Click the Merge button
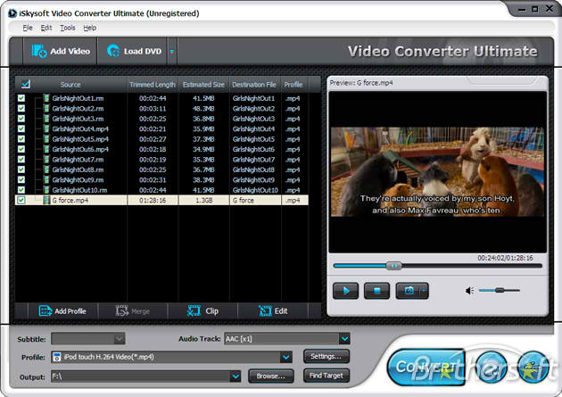 133,311
